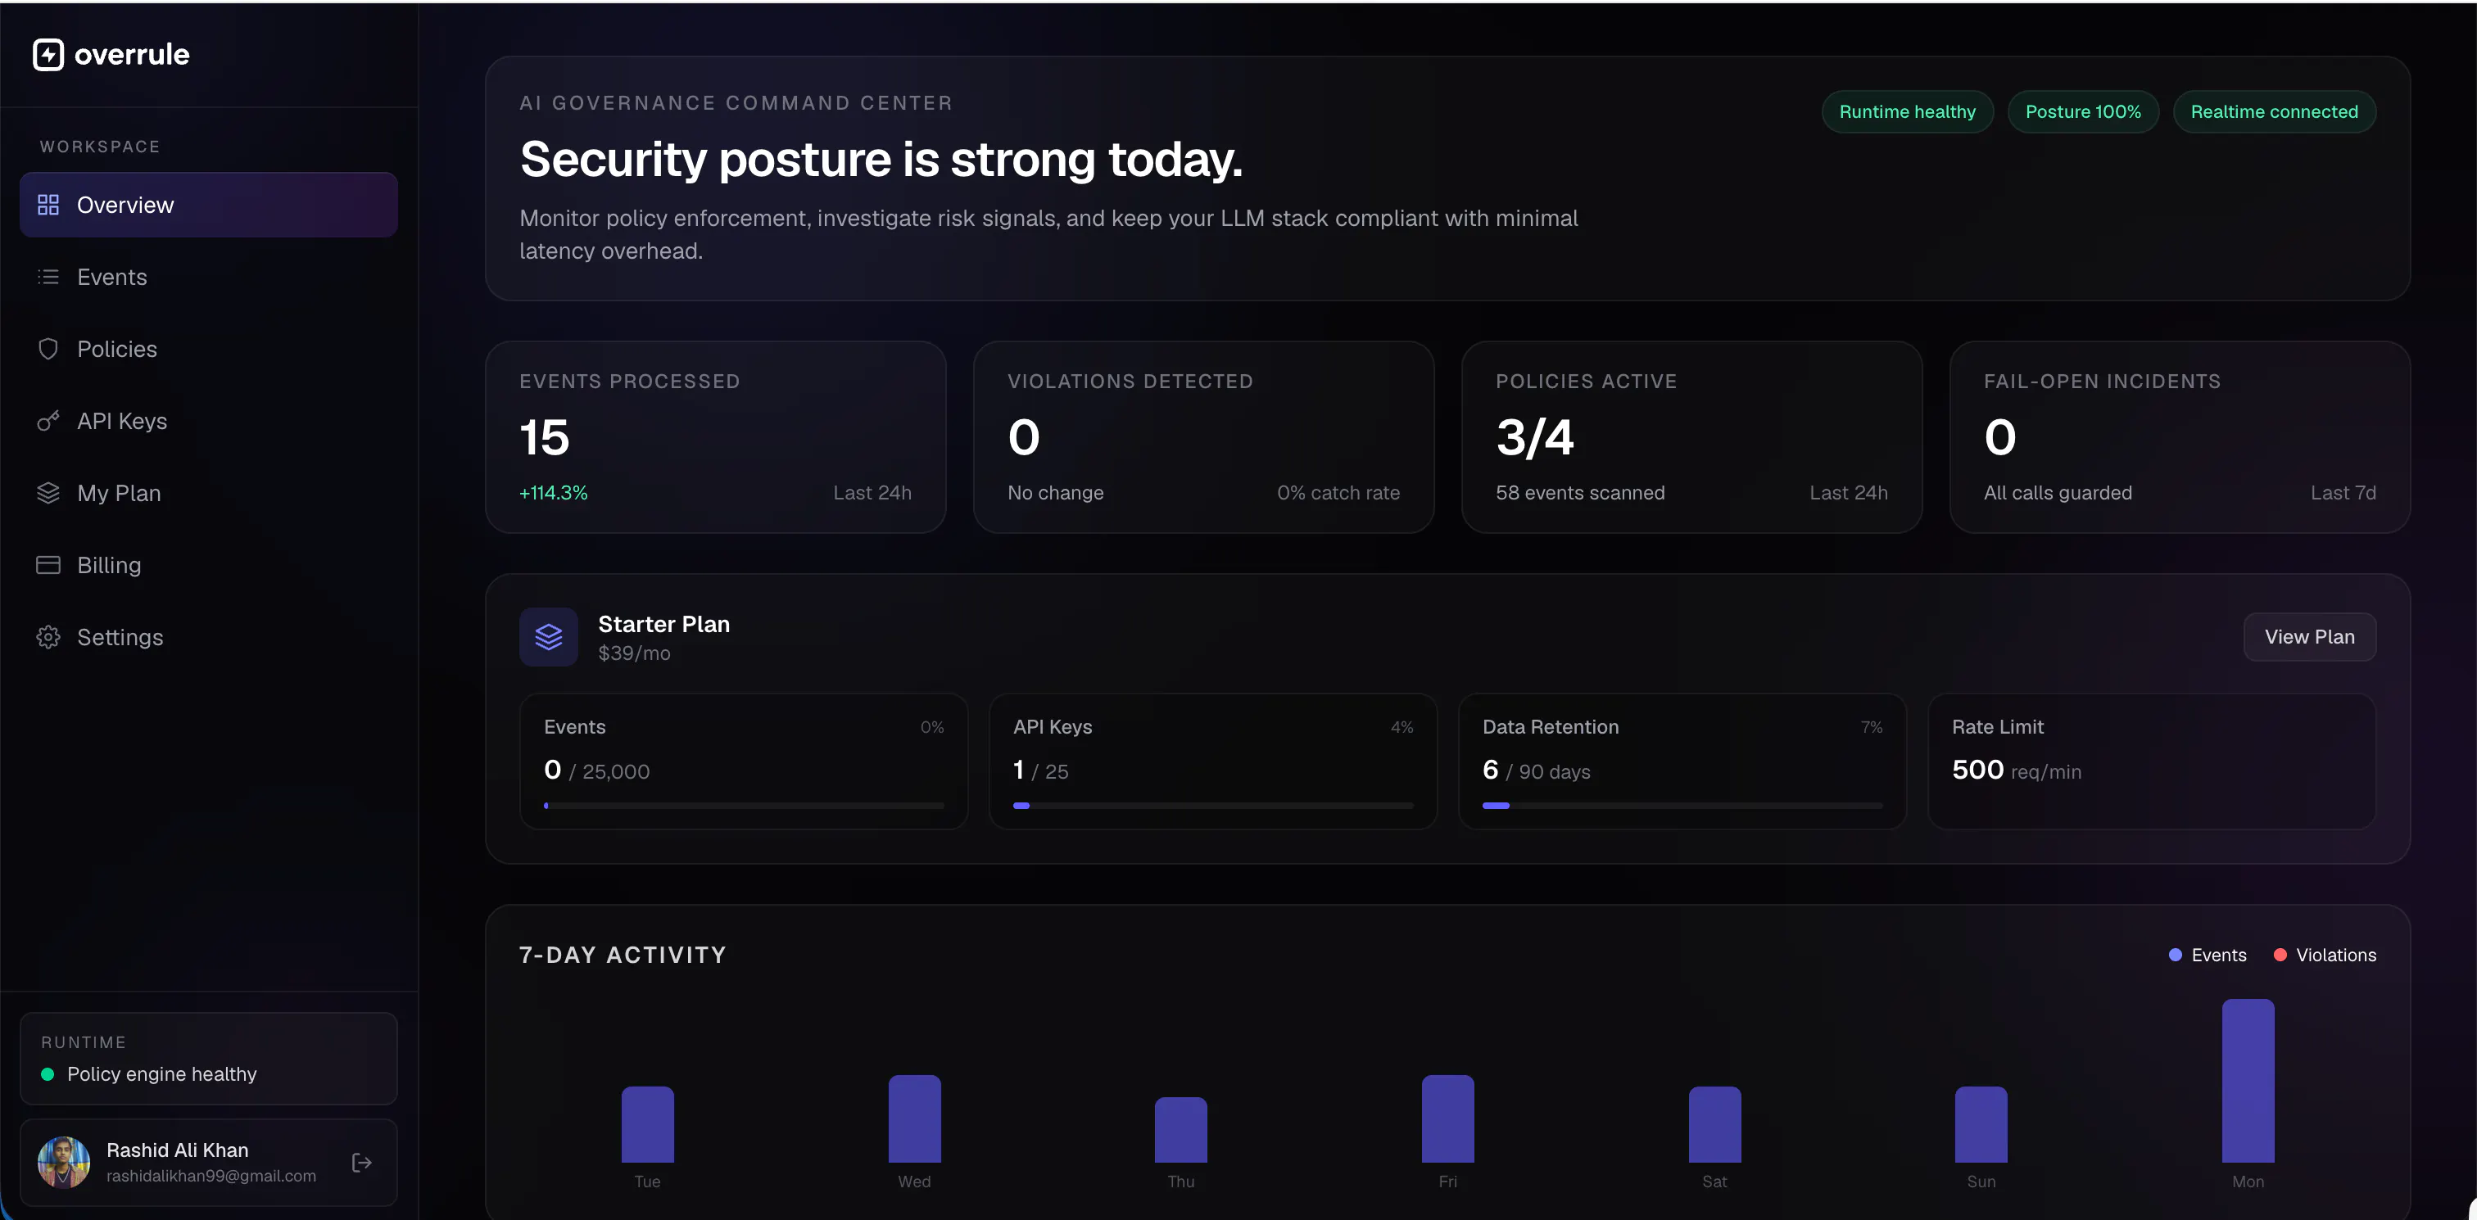2477x1220 pixels.
Task: Click the 'Events' legend label
Action: click(x=2218, y=955)
